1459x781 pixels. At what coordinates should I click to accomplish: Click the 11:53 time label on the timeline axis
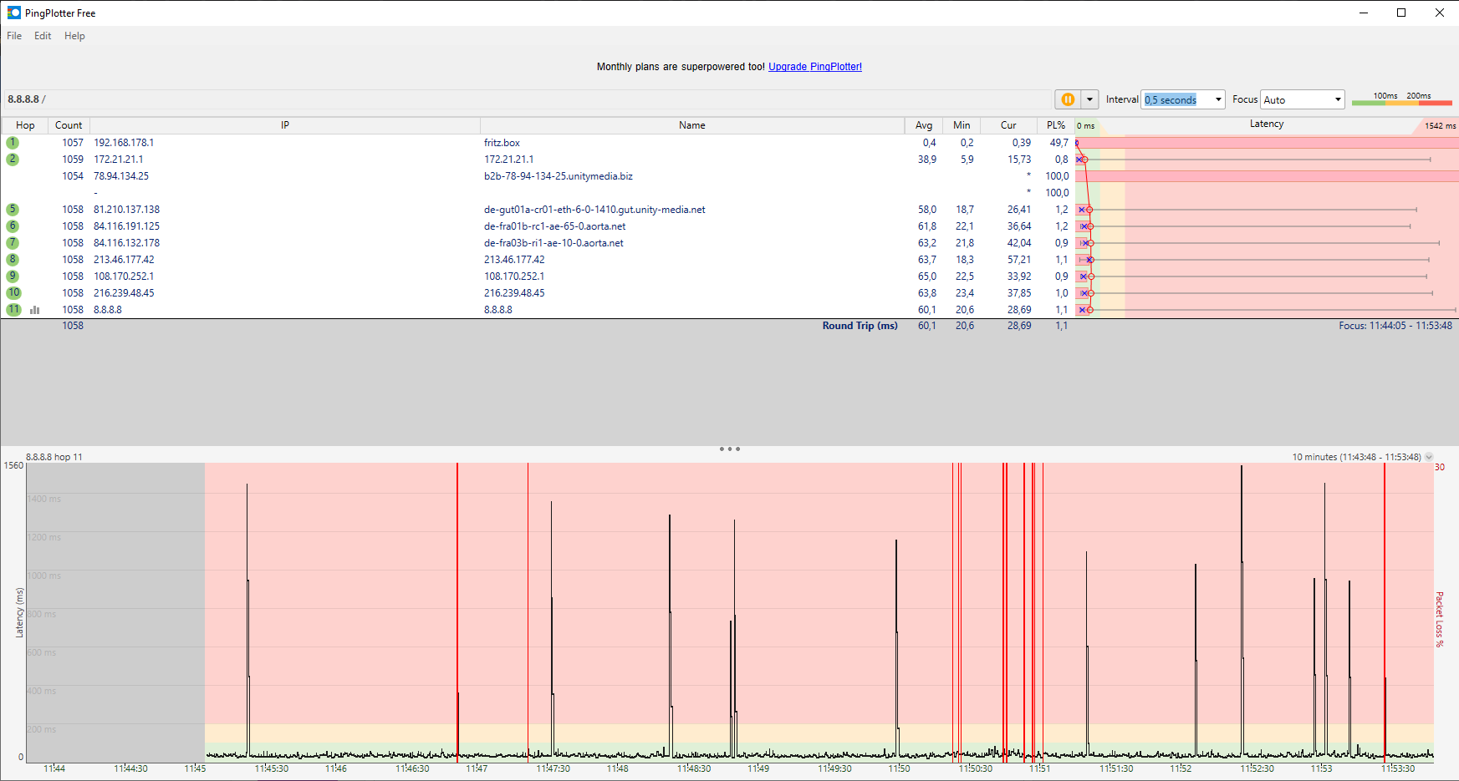point(1321,768)
